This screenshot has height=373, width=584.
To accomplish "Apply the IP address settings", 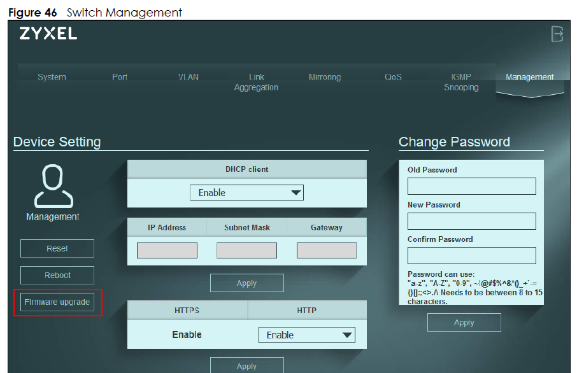I will pyautogui.click(x=246, y=283).
